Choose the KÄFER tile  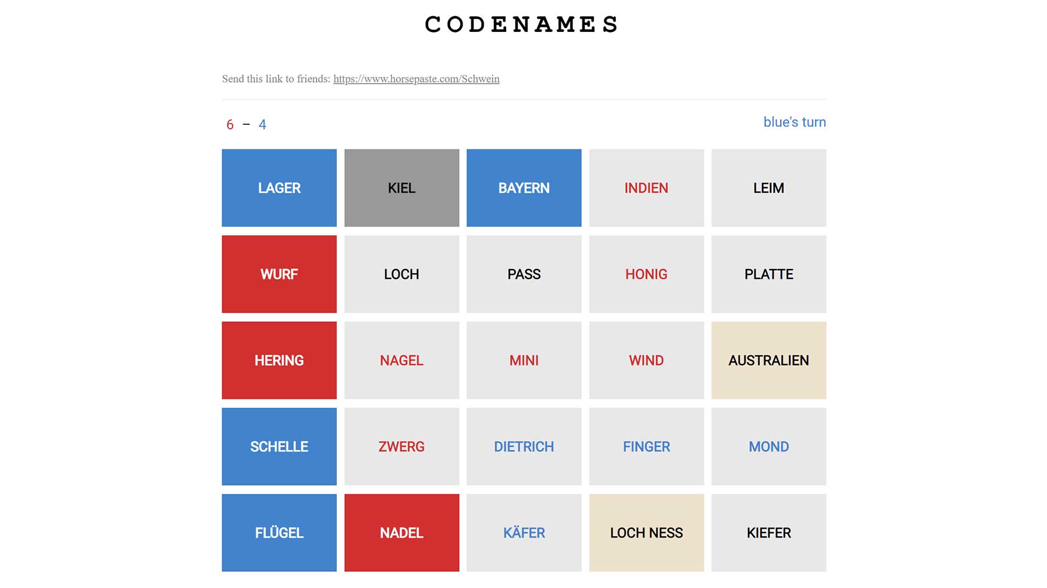(523, 532)
